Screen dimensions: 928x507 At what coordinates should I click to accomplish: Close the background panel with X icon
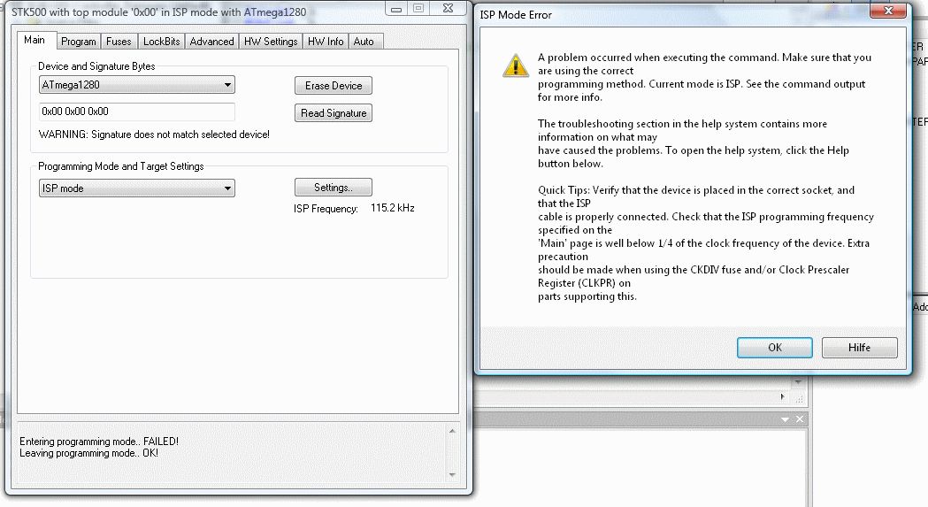[x=800, y=419]
